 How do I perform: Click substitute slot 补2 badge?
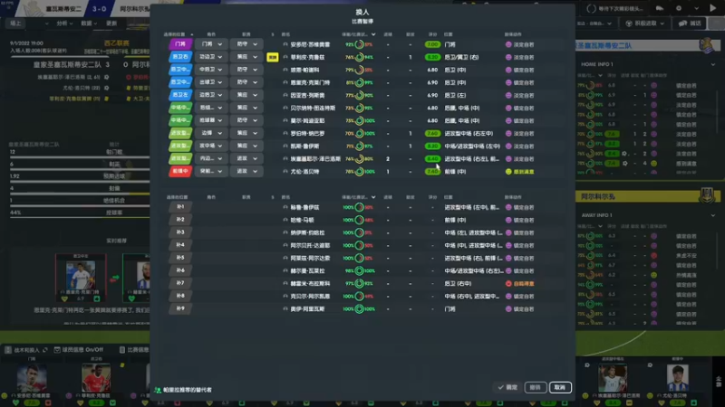179,220
